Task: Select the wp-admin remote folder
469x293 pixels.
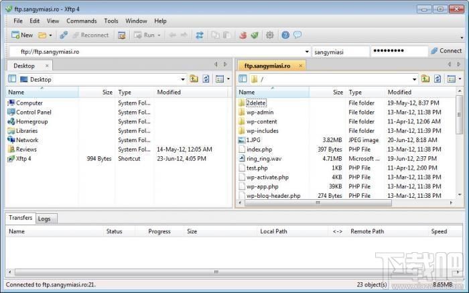Action: pos(260,112)
